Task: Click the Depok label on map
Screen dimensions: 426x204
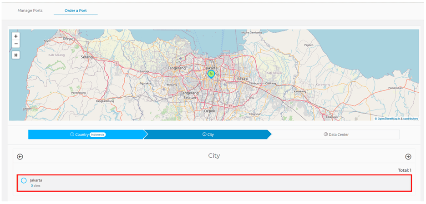Action: [x=209, y=111]
